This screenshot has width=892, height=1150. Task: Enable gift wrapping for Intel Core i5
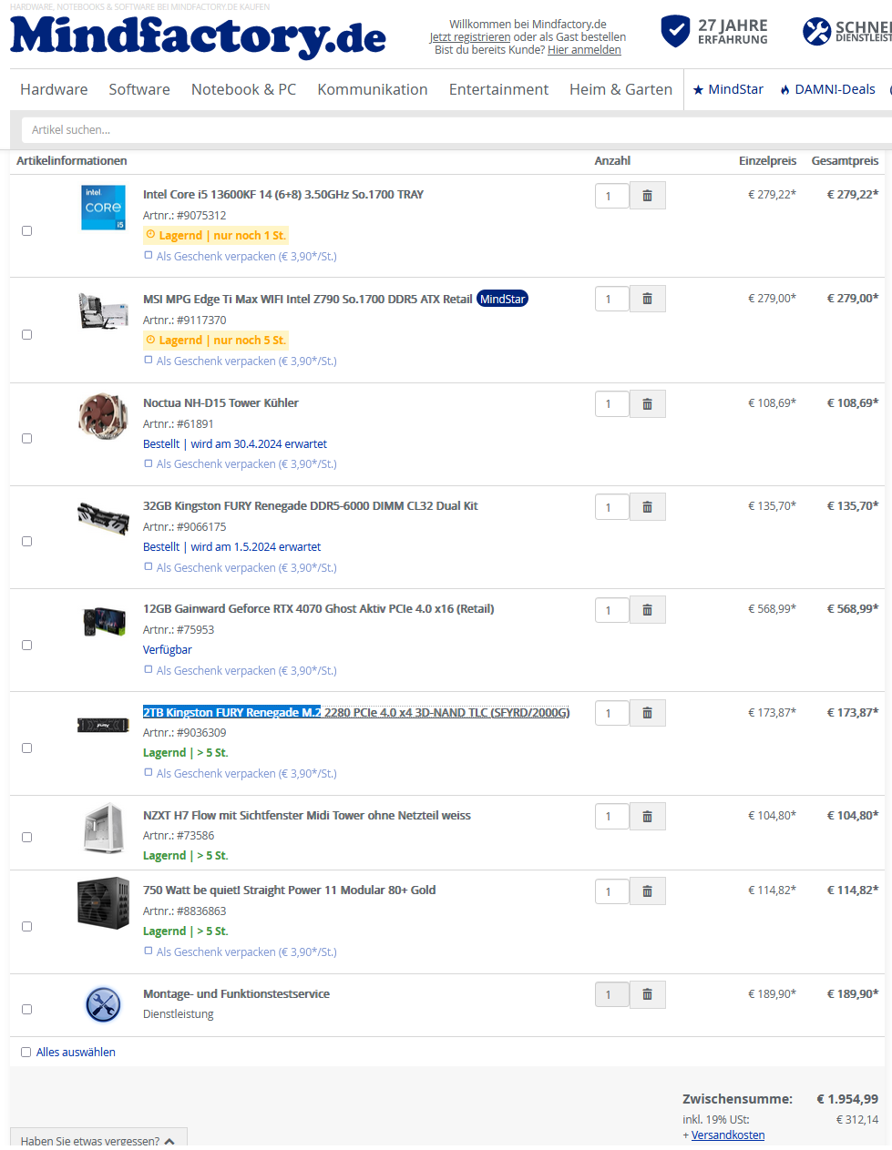[149, 256]
